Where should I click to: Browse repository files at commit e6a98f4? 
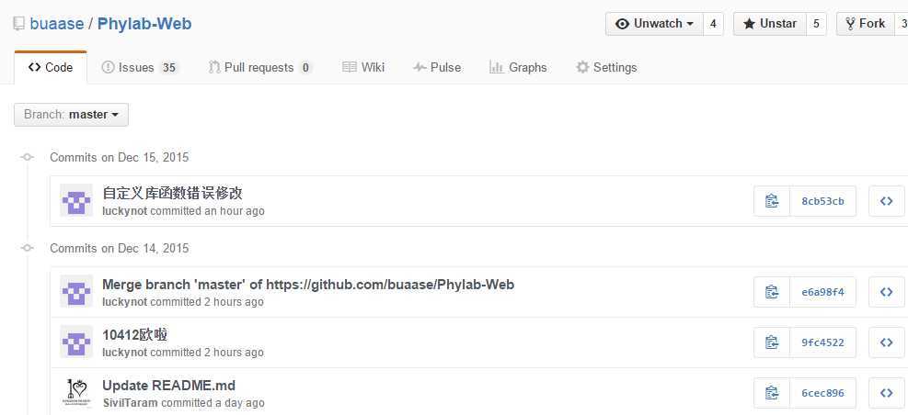887,292
